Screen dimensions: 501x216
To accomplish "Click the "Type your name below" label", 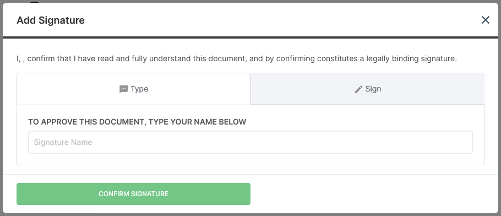I will (x=137, y=122).
